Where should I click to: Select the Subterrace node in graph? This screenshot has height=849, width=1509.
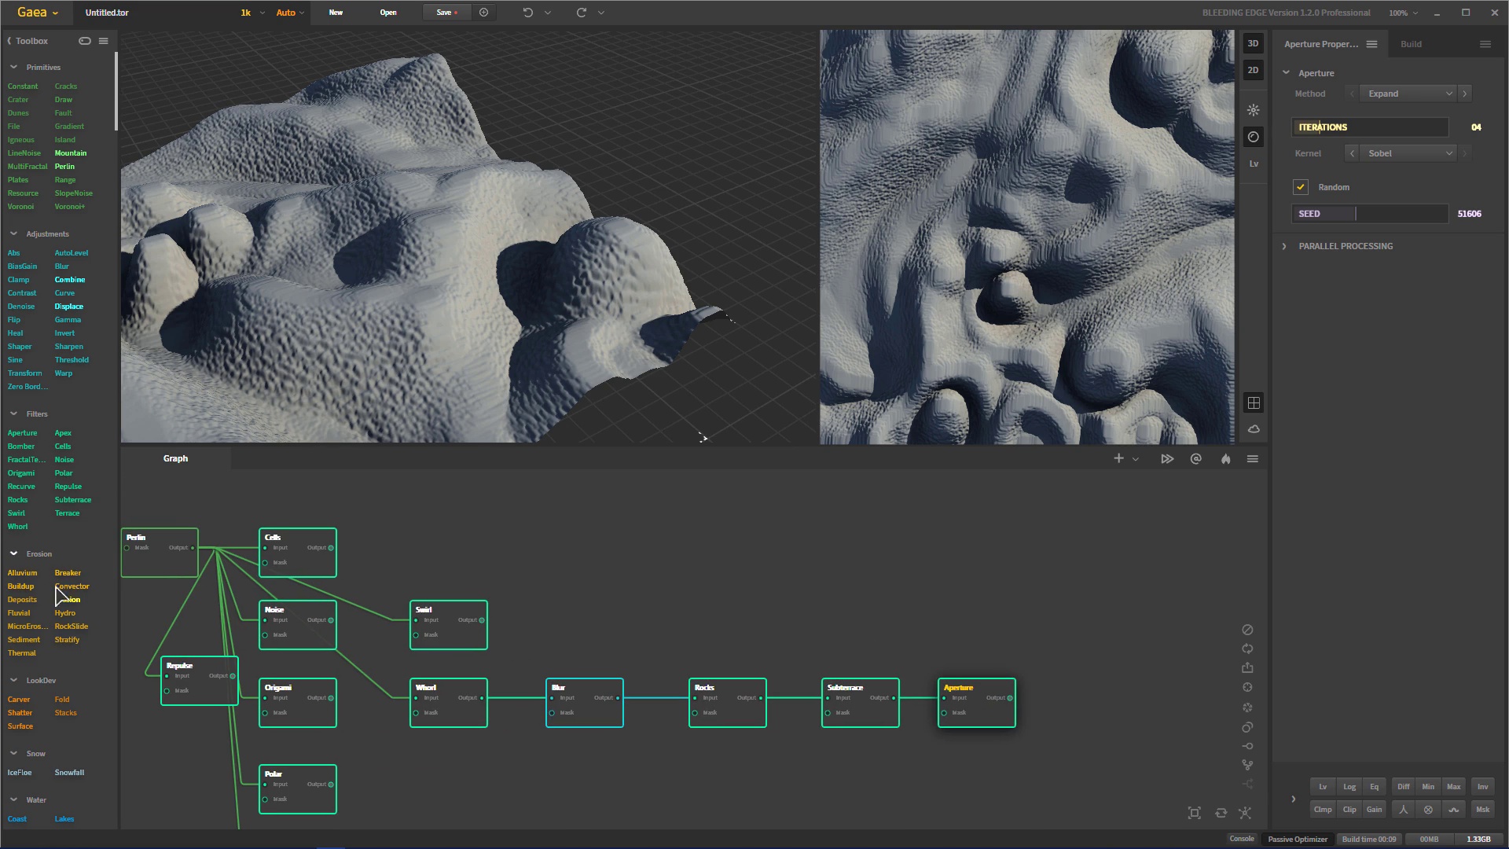861,703
